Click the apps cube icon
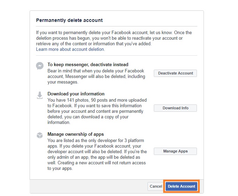Viewport: 238px width, 196px height. coord(40,135)
